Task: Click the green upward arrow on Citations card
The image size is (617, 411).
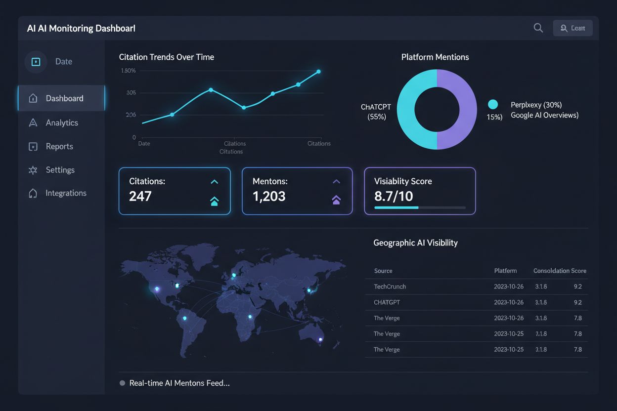Action: click(214, 201)
